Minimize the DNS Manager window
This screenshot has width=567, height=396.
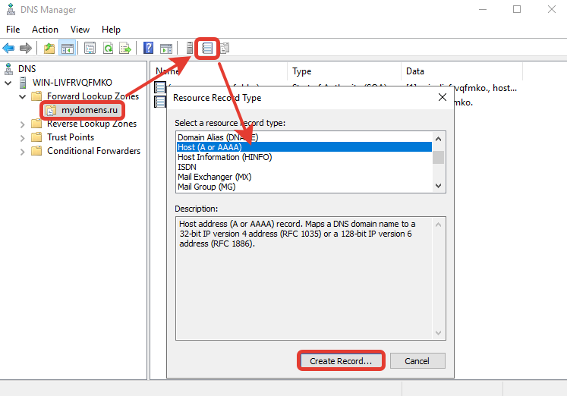(483, 9)
